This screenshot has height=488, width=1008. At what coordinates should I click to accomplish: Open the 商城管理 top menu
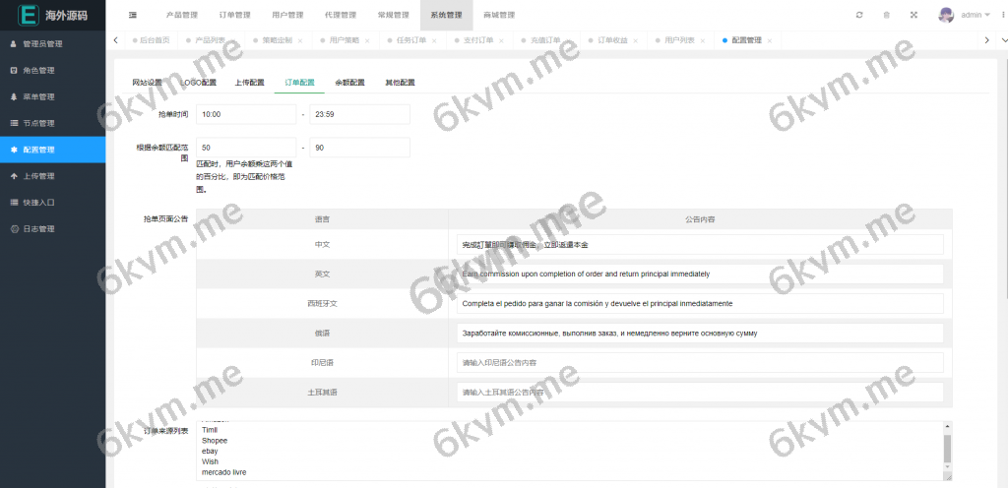(x=499, y=15)
